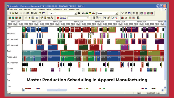Viewport: 174px width, 98px height.
Task: Click the yellow question mark Help icon
Action: click(x=40, y=13)
